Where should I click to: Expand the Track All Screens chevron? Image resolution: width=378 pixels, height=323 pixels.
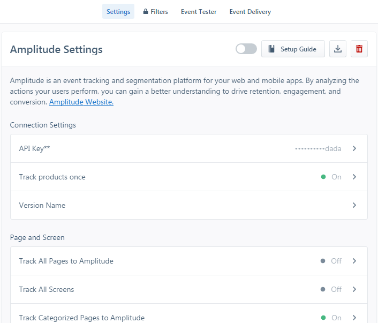coord(354,289)
